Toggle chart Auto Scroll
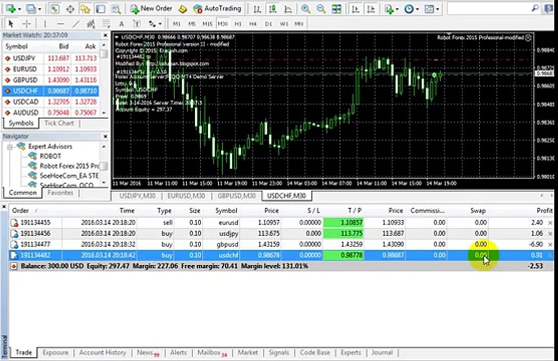 [355, 9]
